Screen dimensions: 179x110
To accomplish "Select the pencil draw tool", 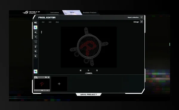I will click(x=36, y=27).
